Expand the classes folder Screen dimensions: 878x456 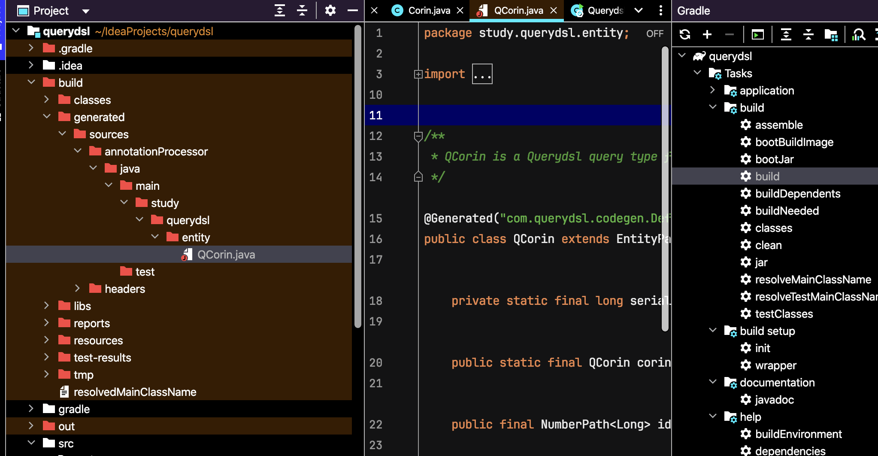pyautogui.click(x=46, y=100)
